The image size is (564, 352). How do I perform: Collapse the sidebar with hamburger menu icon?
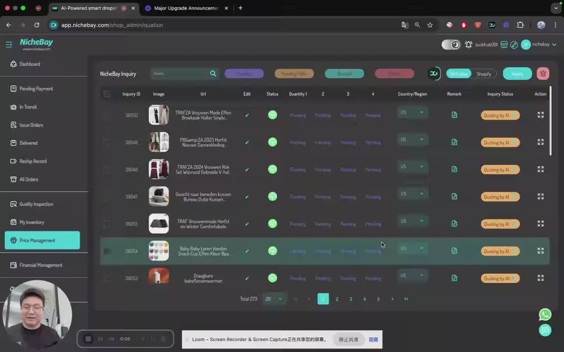[x=9, y=44]
